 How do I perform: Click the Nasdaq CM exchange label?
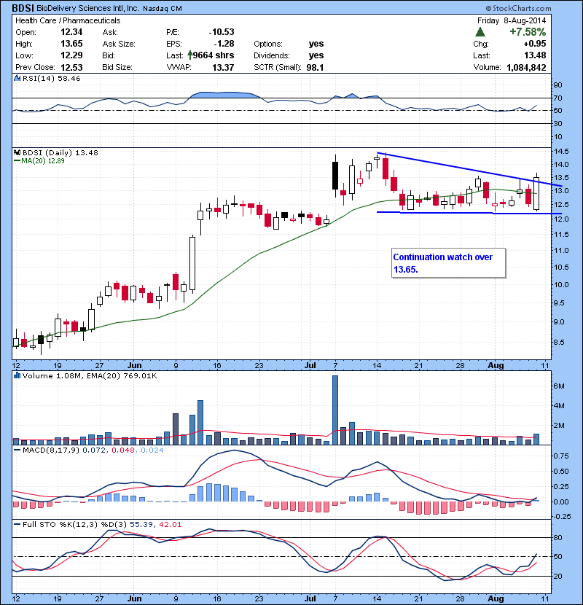(x=162, y=9)
